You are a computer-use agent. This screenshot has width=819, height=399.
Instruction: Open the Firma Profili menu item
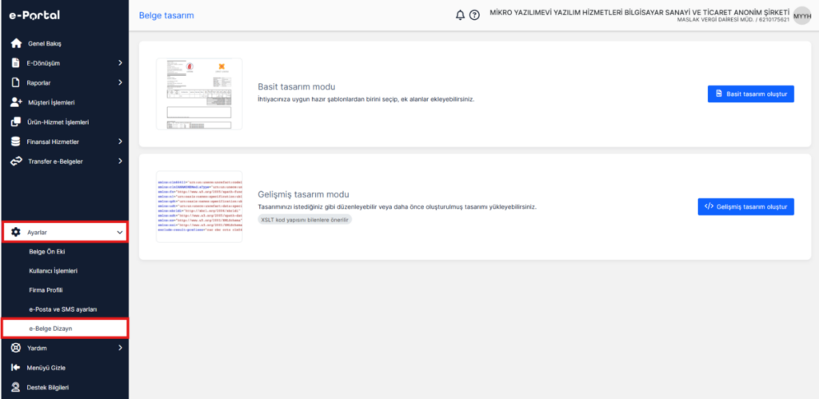(46, 289)
